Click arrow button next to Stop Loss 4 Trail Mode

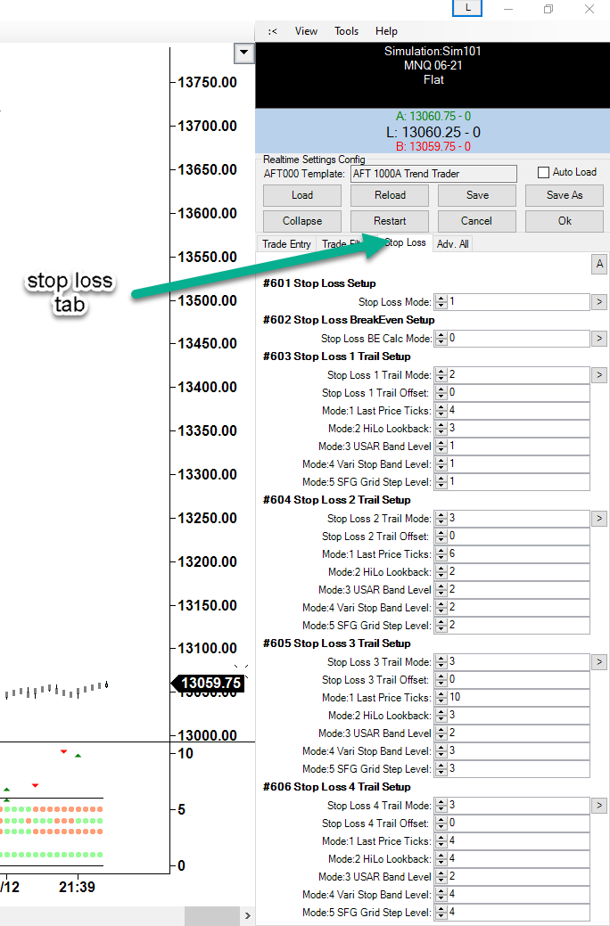pyautogui.click(x=599, y=806)
